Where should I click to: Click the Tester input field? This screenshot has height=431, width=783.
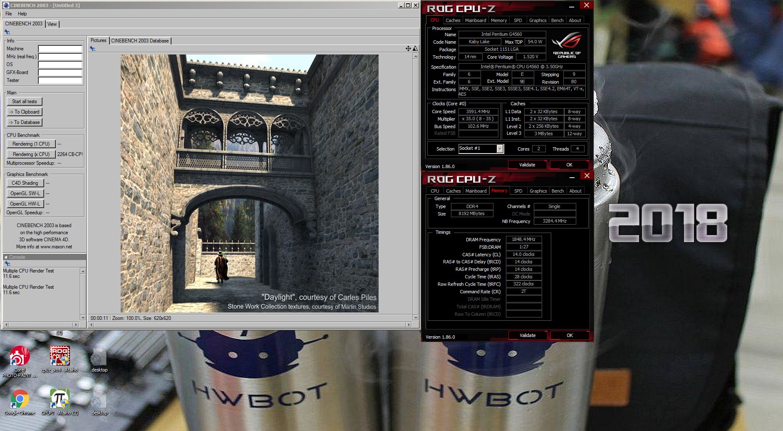(60, 80)
